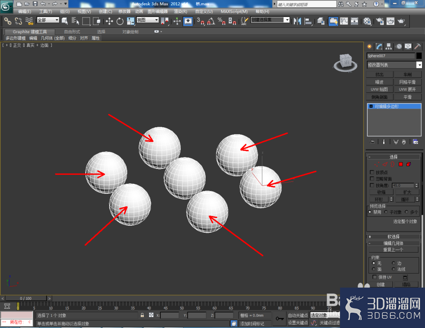Click Configure Modifier Sets icon
The height and width of the screenshot is (328, 425).
click(415, 142)
